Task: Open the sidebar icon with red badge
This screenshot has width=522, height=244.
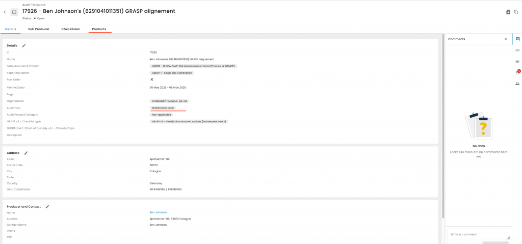Action: [x=517, y=72]
